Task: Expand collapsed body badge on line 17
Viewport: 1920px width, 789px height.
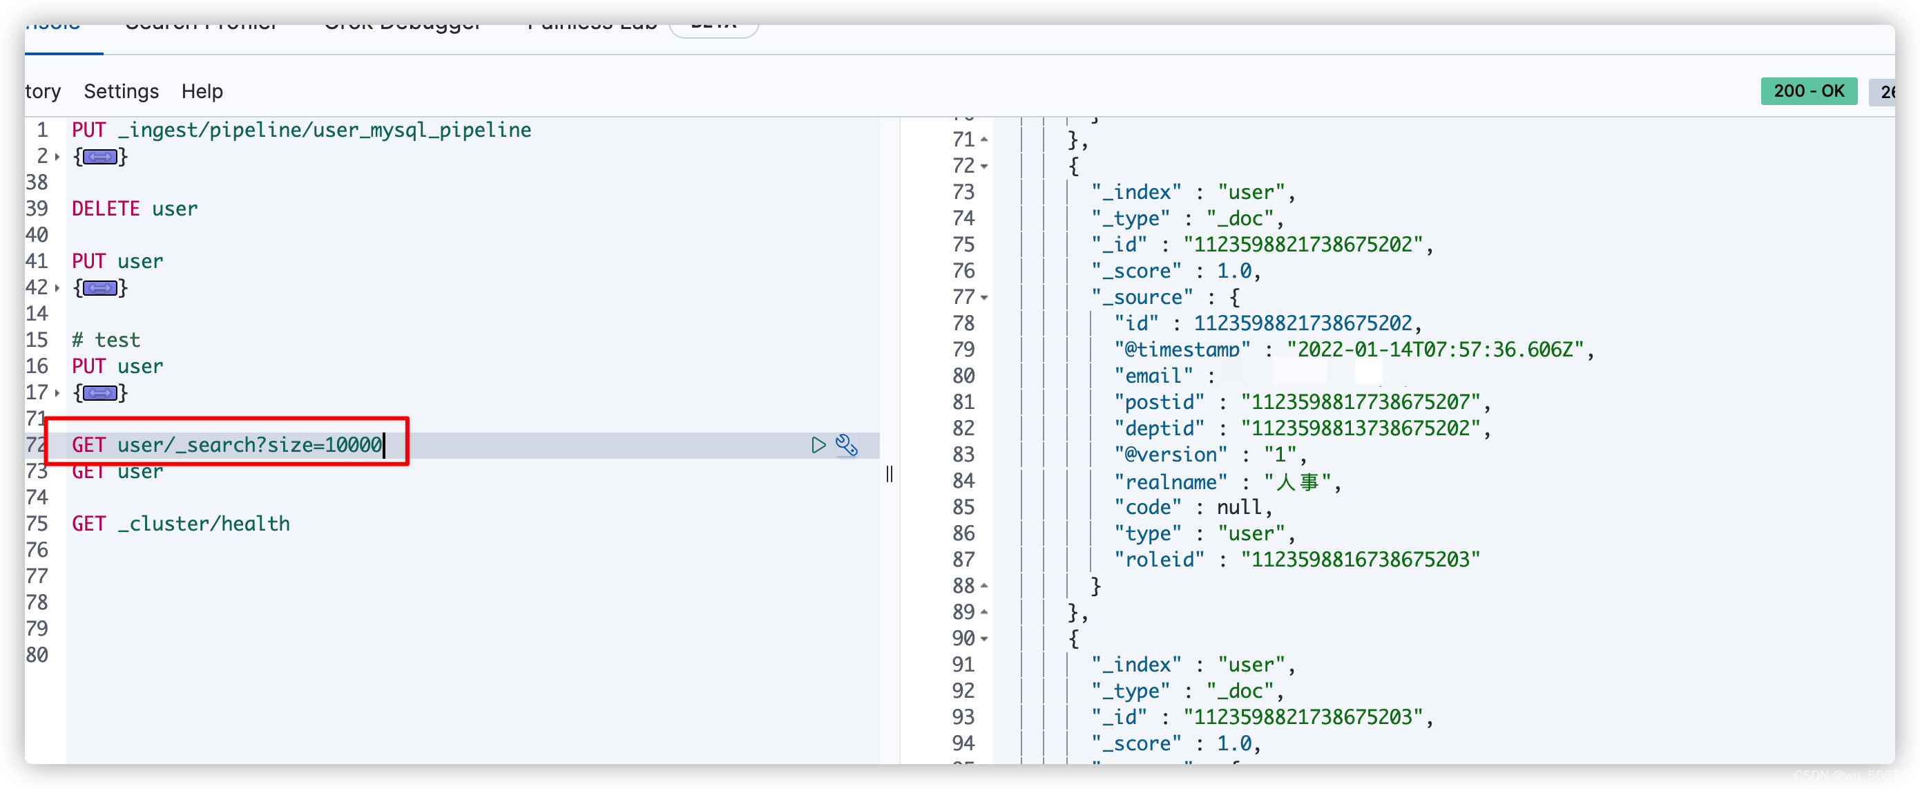Action: pyautogui.click(x=100, y=393)
